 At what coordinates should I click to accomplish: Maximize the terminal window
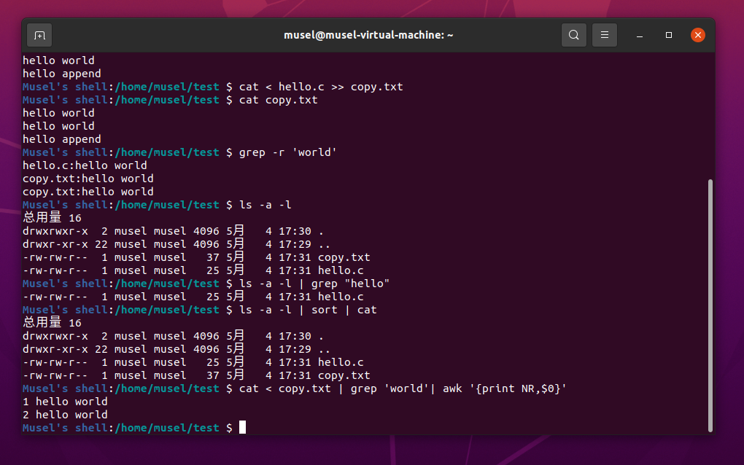pyautogui.click(x=669, y=35)
